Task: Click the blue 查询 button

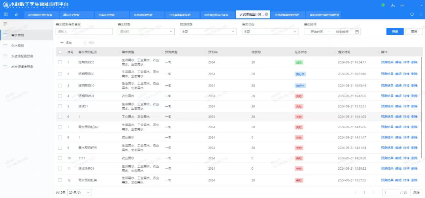Action: click(395, 31)
